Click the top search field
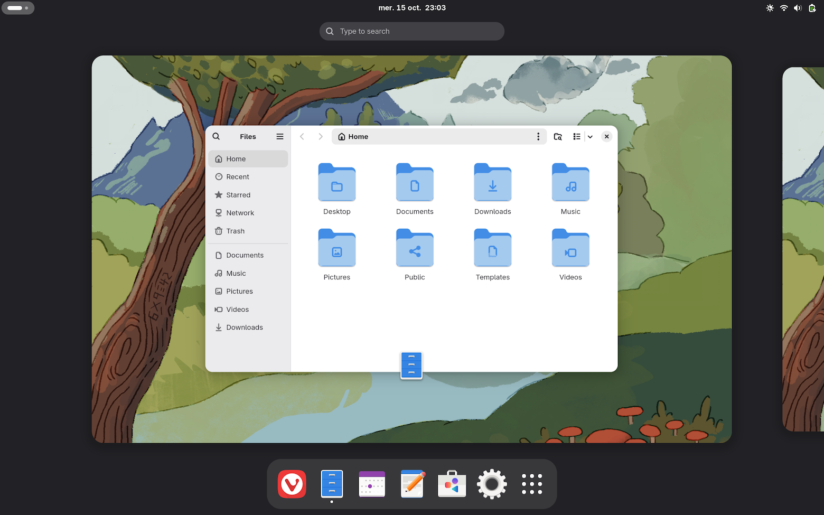The image size is (824, 515). [x=412, y=31]
